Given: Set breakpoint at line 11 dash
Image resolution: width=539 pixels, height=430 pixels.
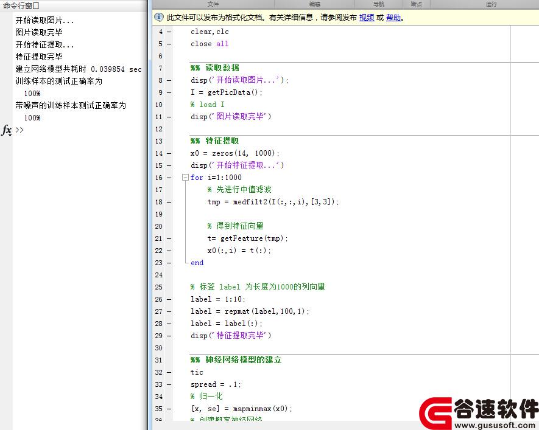Looking at the screenshot, I should click(x=169, y=117).
